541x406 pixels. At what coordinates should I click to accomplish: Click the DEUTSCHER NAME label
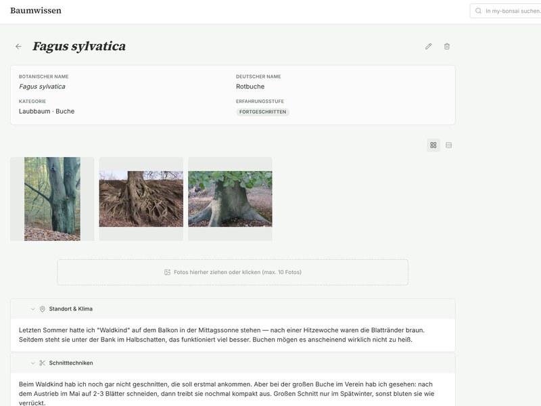(x=258, y=76)
